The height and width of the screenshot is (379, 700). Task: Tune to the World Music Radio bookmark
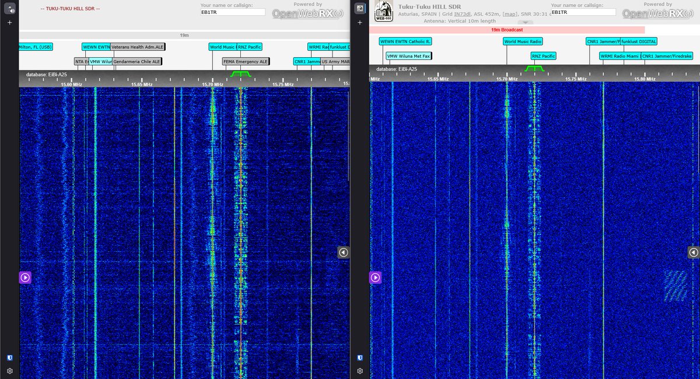pyautogui.click(x=521, y=41)
